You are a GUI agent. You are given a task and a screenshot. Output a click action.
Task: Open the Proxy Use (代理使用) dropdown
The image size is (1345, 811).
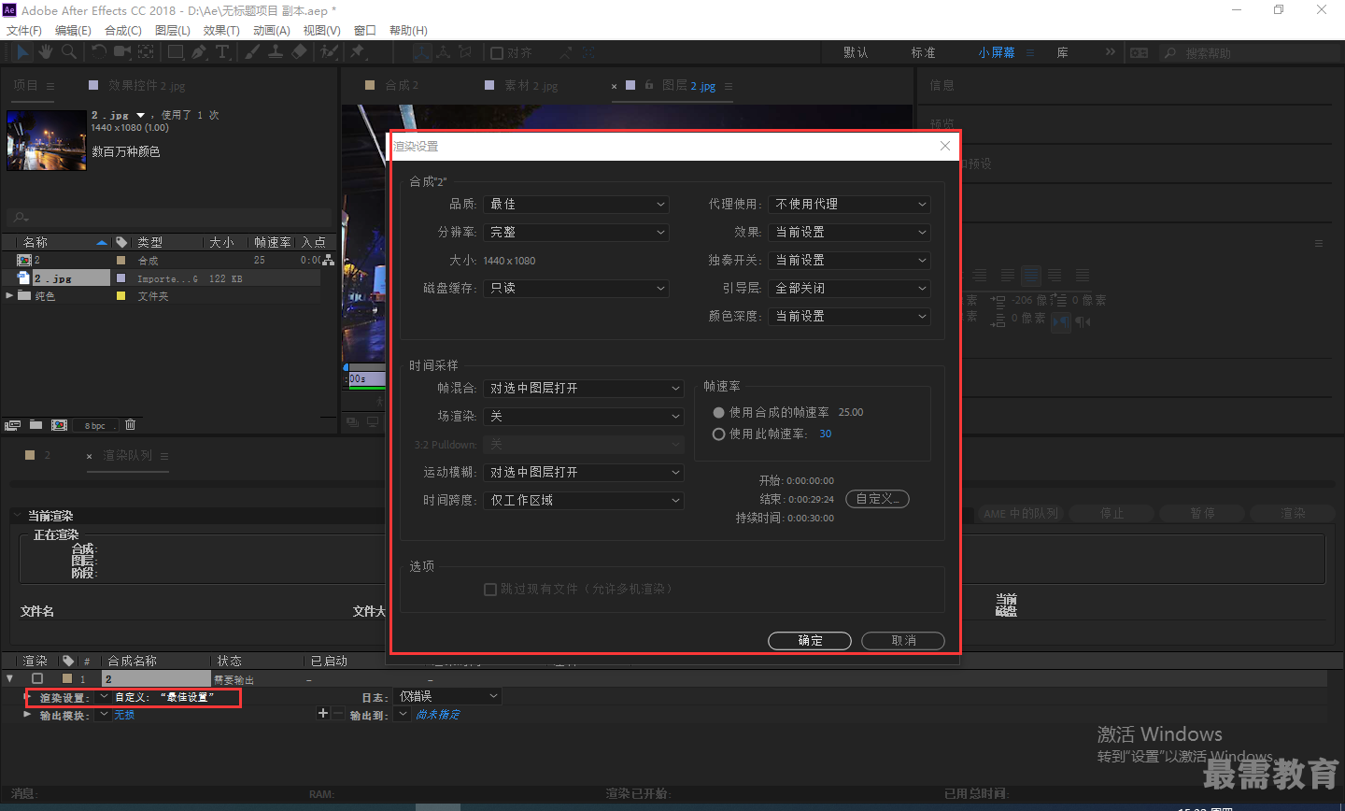849,204
